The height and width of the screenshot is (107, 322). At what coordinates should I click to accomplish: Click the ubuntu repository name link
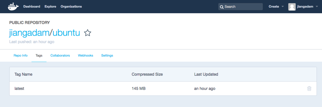[x=66, y=33]
